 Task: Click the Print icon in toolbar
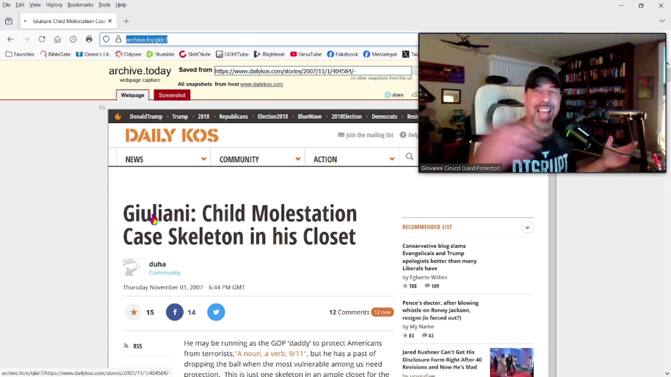pyautogui.click(x=89, y=39)
